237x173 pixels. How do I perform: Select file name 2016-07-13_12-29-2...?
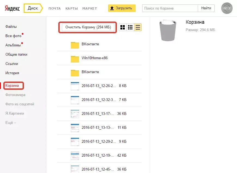point(99,142)
